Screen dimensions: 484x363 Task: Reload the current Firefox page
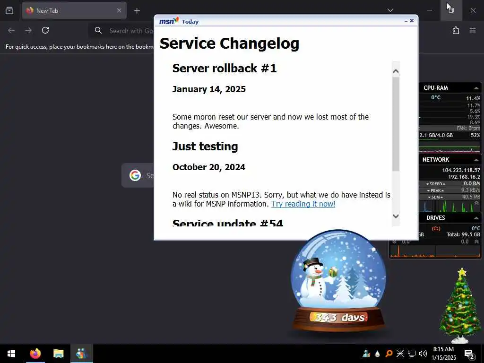pyautogui.click(x=45, y=30)
